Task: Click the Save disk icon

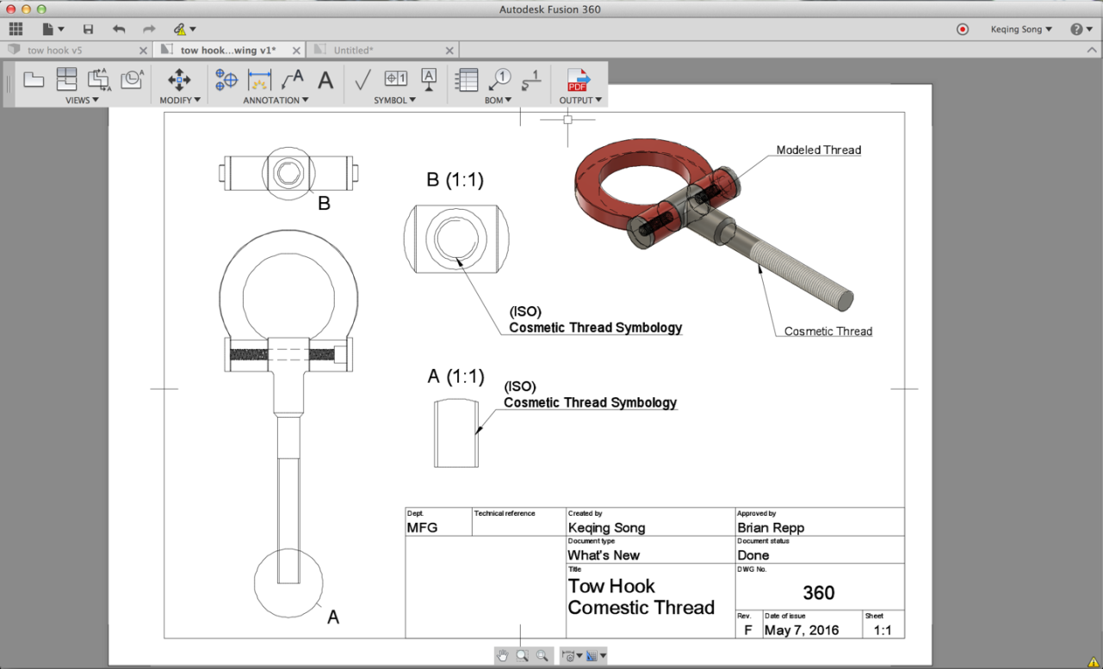Action: pyautogui.click(x=88, y=29)
